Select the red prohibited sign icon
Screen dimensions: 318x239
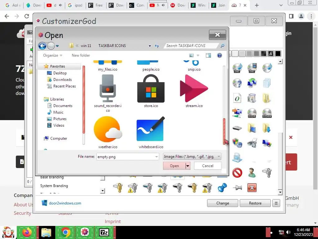(237, 173)
